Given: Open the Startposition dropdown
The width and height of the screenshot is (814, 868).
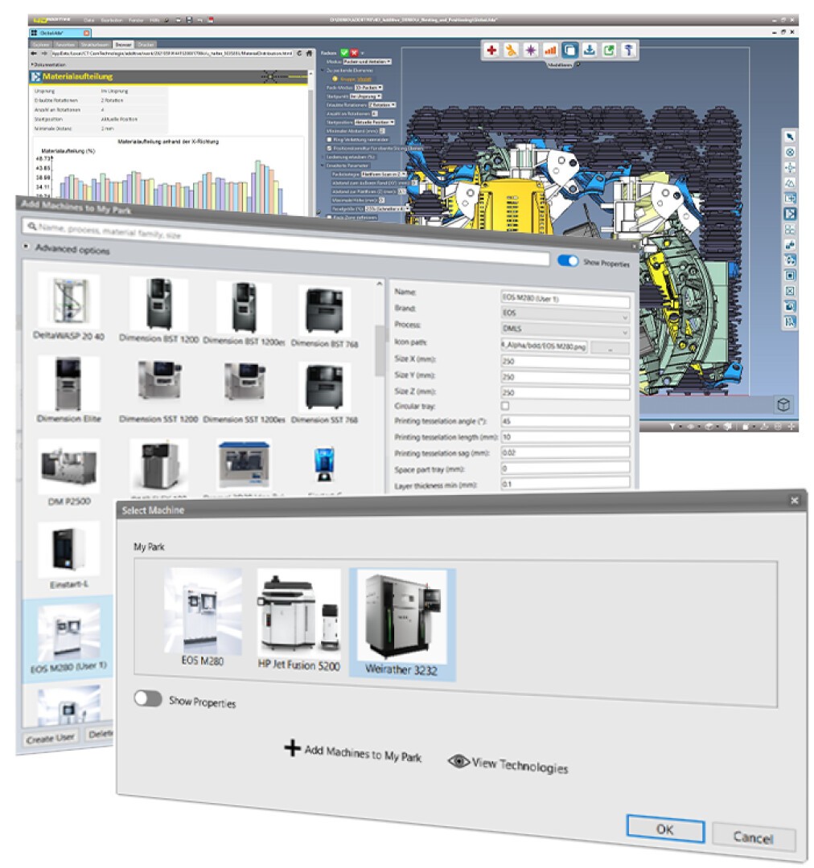Looking at the screenshot, I should click(x=375, y=122).
